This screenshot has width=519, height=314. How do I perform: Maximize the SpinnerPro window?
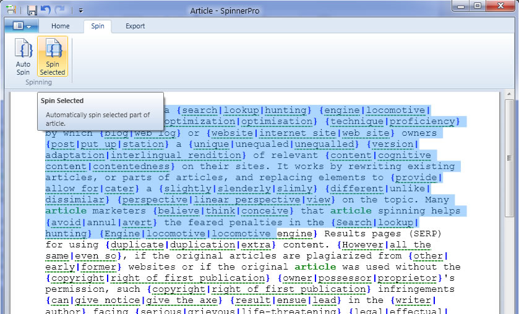coord(478,6)
